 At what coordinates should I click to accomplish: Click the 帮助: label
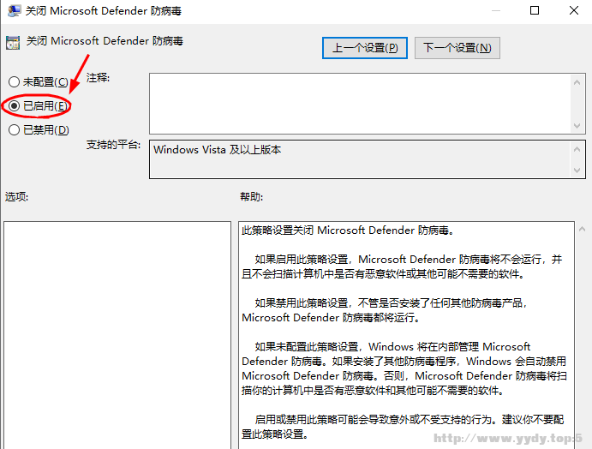[251, 197]
